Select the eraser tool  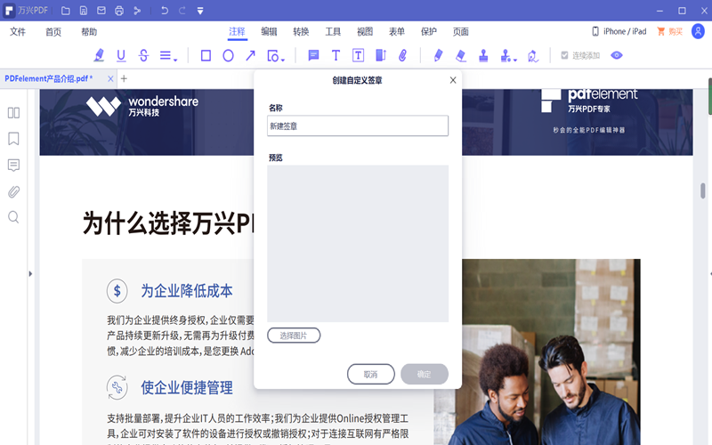(x=460, y=55)
